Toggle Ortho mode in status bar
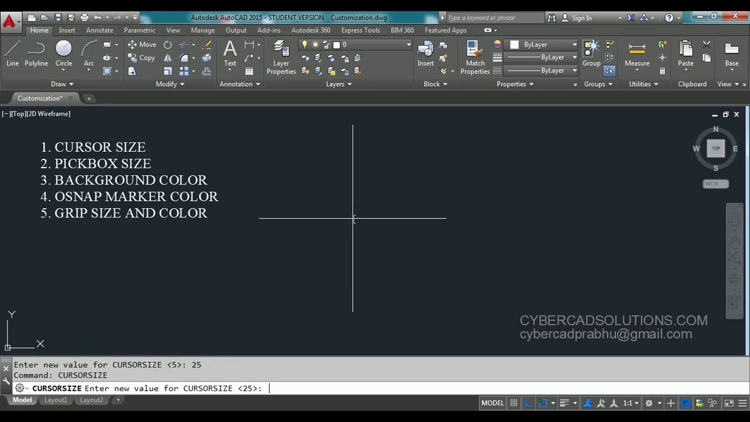750x422 pixels. click(529, 403)
